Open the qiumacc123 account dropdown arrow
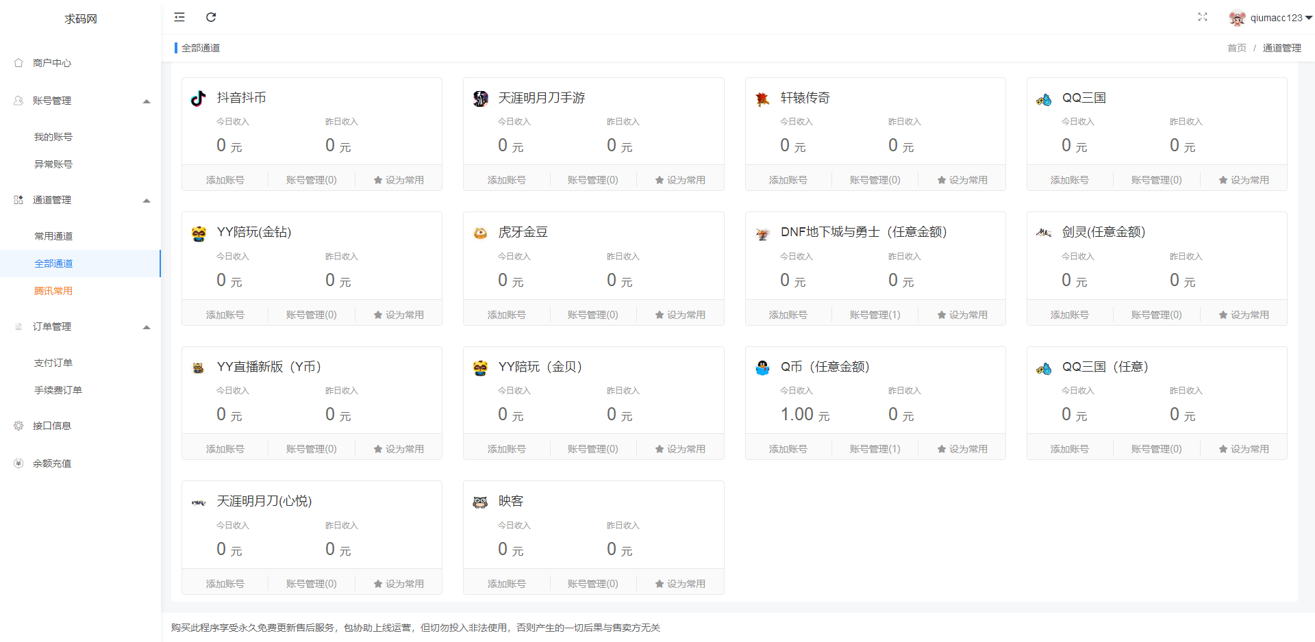Screen dimensions: 1315x642 [1309, 18]
